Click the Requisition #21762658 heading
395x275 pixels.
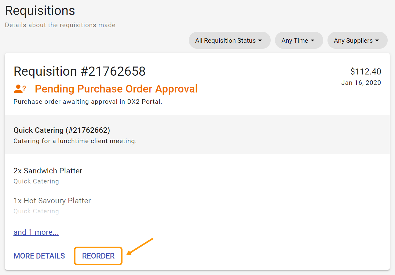coord(79,71)
